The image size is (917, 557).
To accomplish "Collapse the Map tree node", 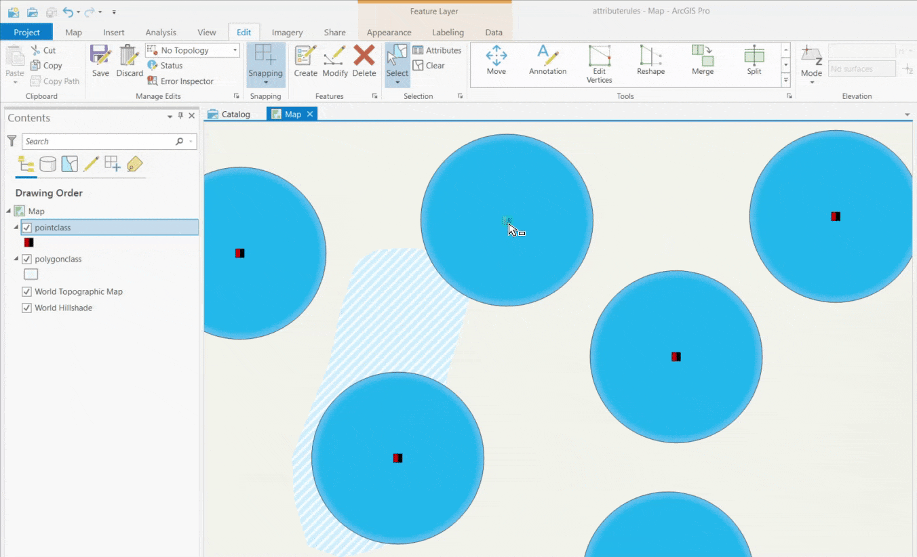I will (x=9, y=211).
